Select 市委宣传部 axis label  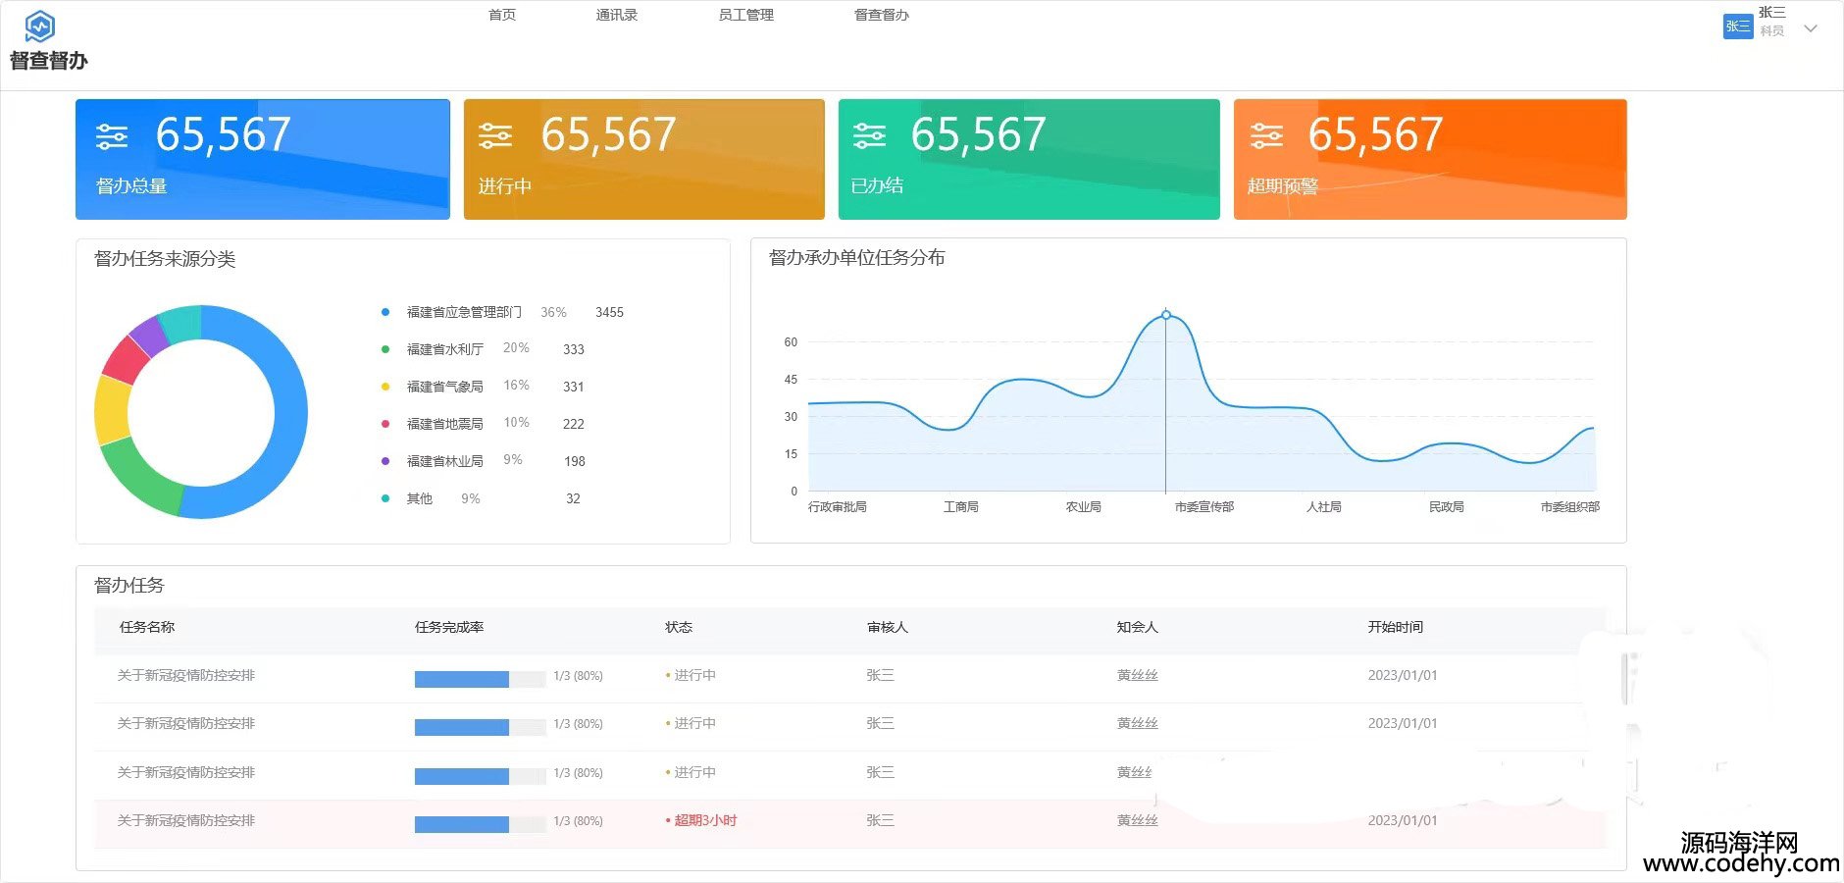pos(1204,507)
